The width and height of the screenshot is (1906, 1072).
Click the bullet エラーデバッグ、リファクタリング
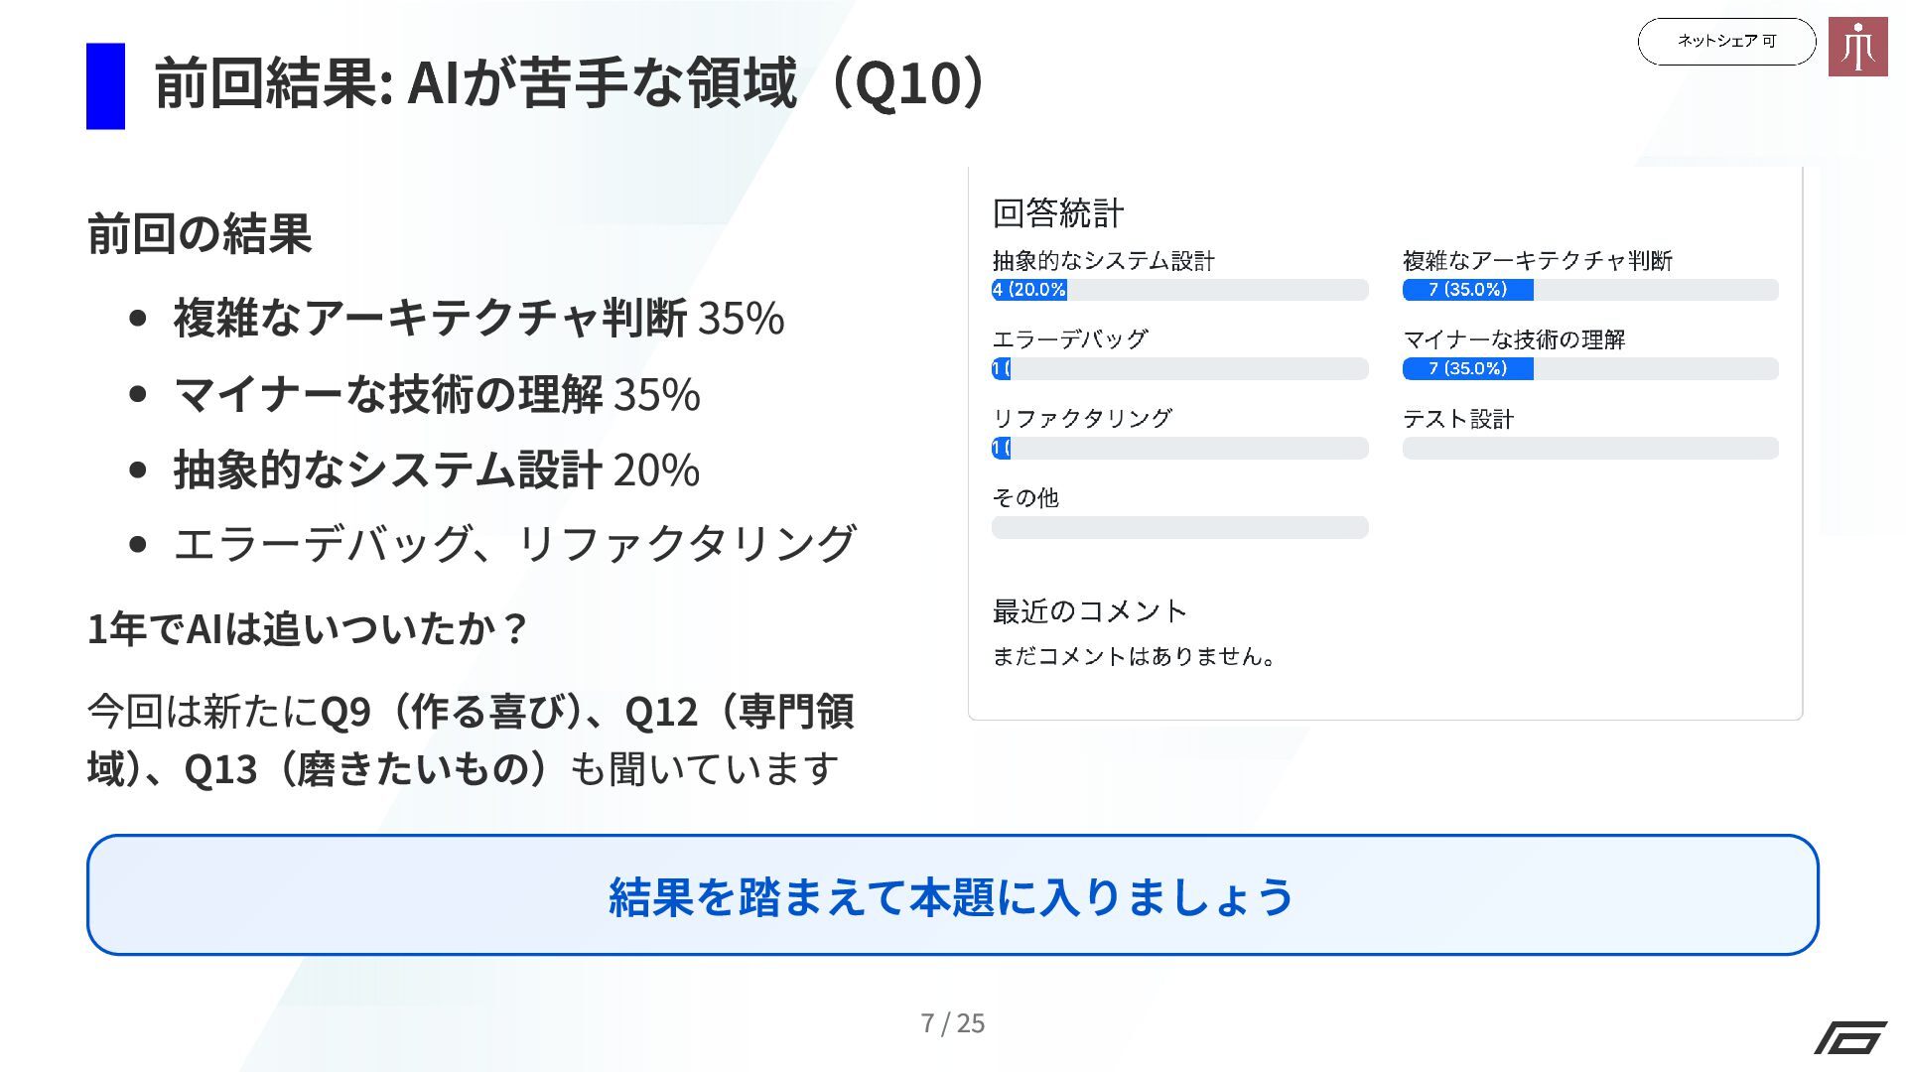[514, 544]
